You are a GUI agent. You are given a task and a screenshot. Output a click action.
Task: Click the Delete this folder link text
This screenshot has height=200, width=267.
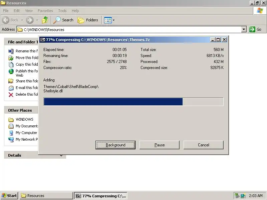click(27, 94)
